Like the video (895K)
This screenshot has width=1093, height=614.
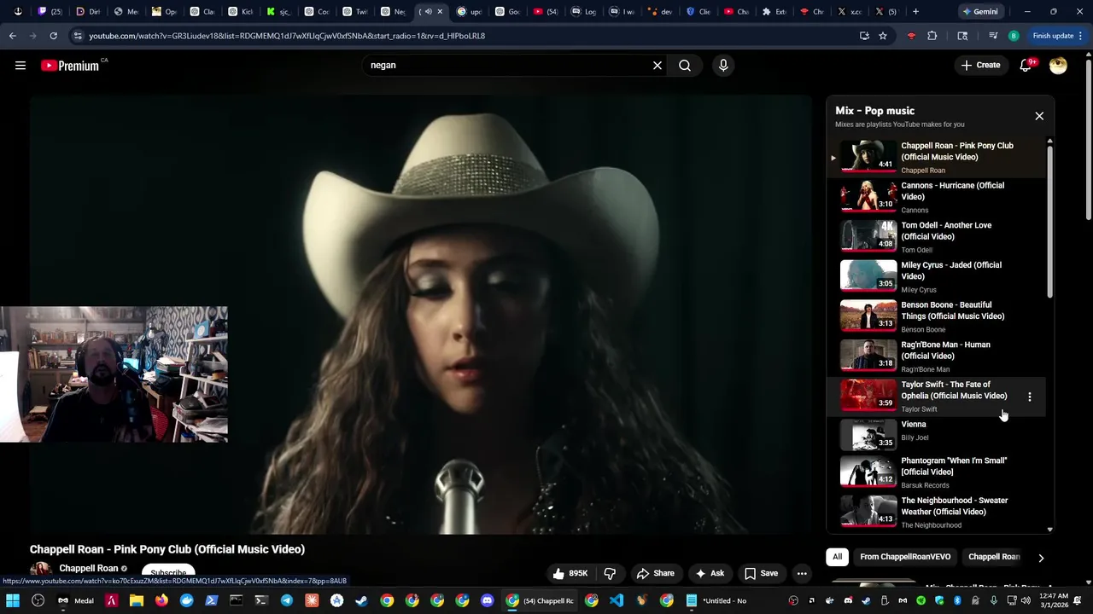[x=569, y=574]
